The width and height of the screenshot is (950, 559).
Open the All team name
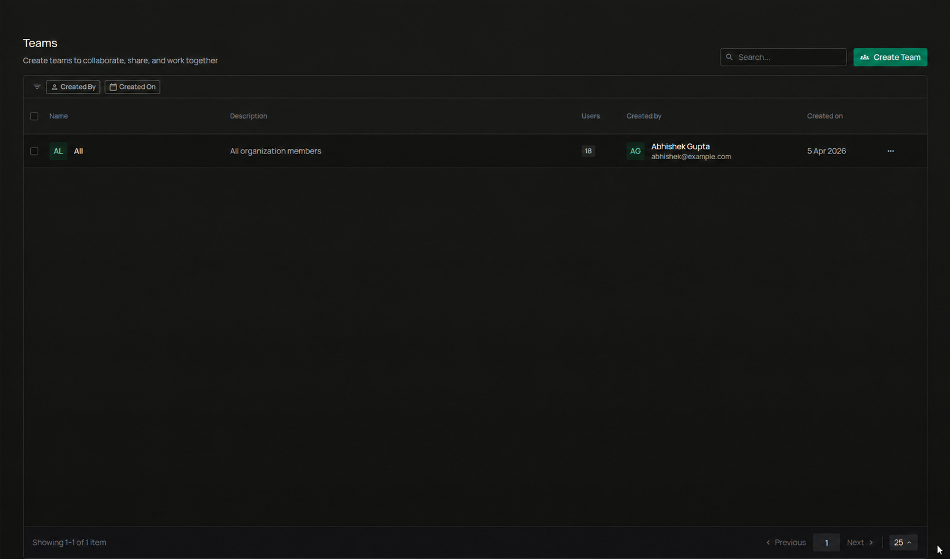click(78, 151)
